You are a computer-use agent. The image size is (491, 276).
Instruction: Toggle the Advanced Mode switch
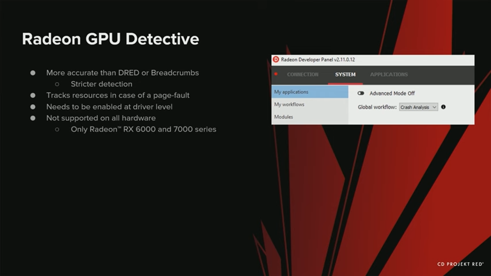(x=361, y=93)
